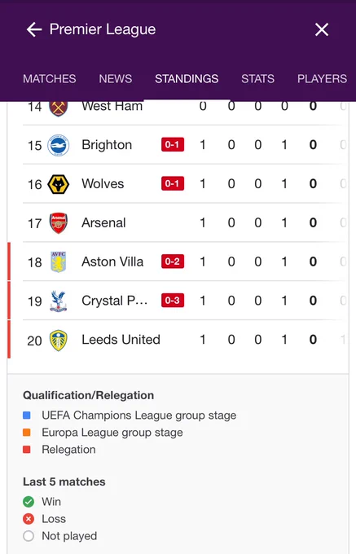Open the STATS tab
The width and height of the screenshot is (356, 554).
click(257, 78)
